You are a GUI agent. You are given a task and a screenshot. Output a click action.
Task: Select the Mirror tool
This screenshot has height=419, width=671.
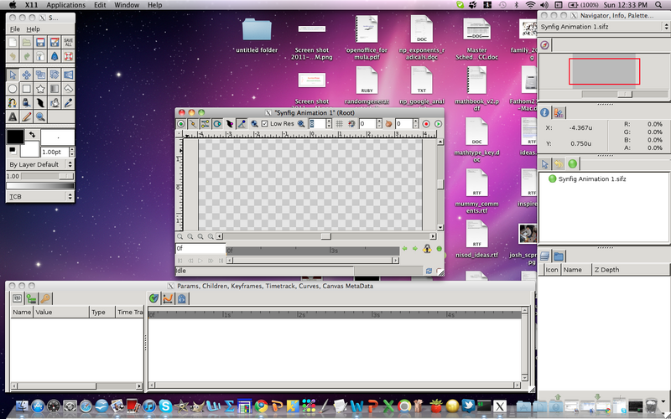click(68, 75)
